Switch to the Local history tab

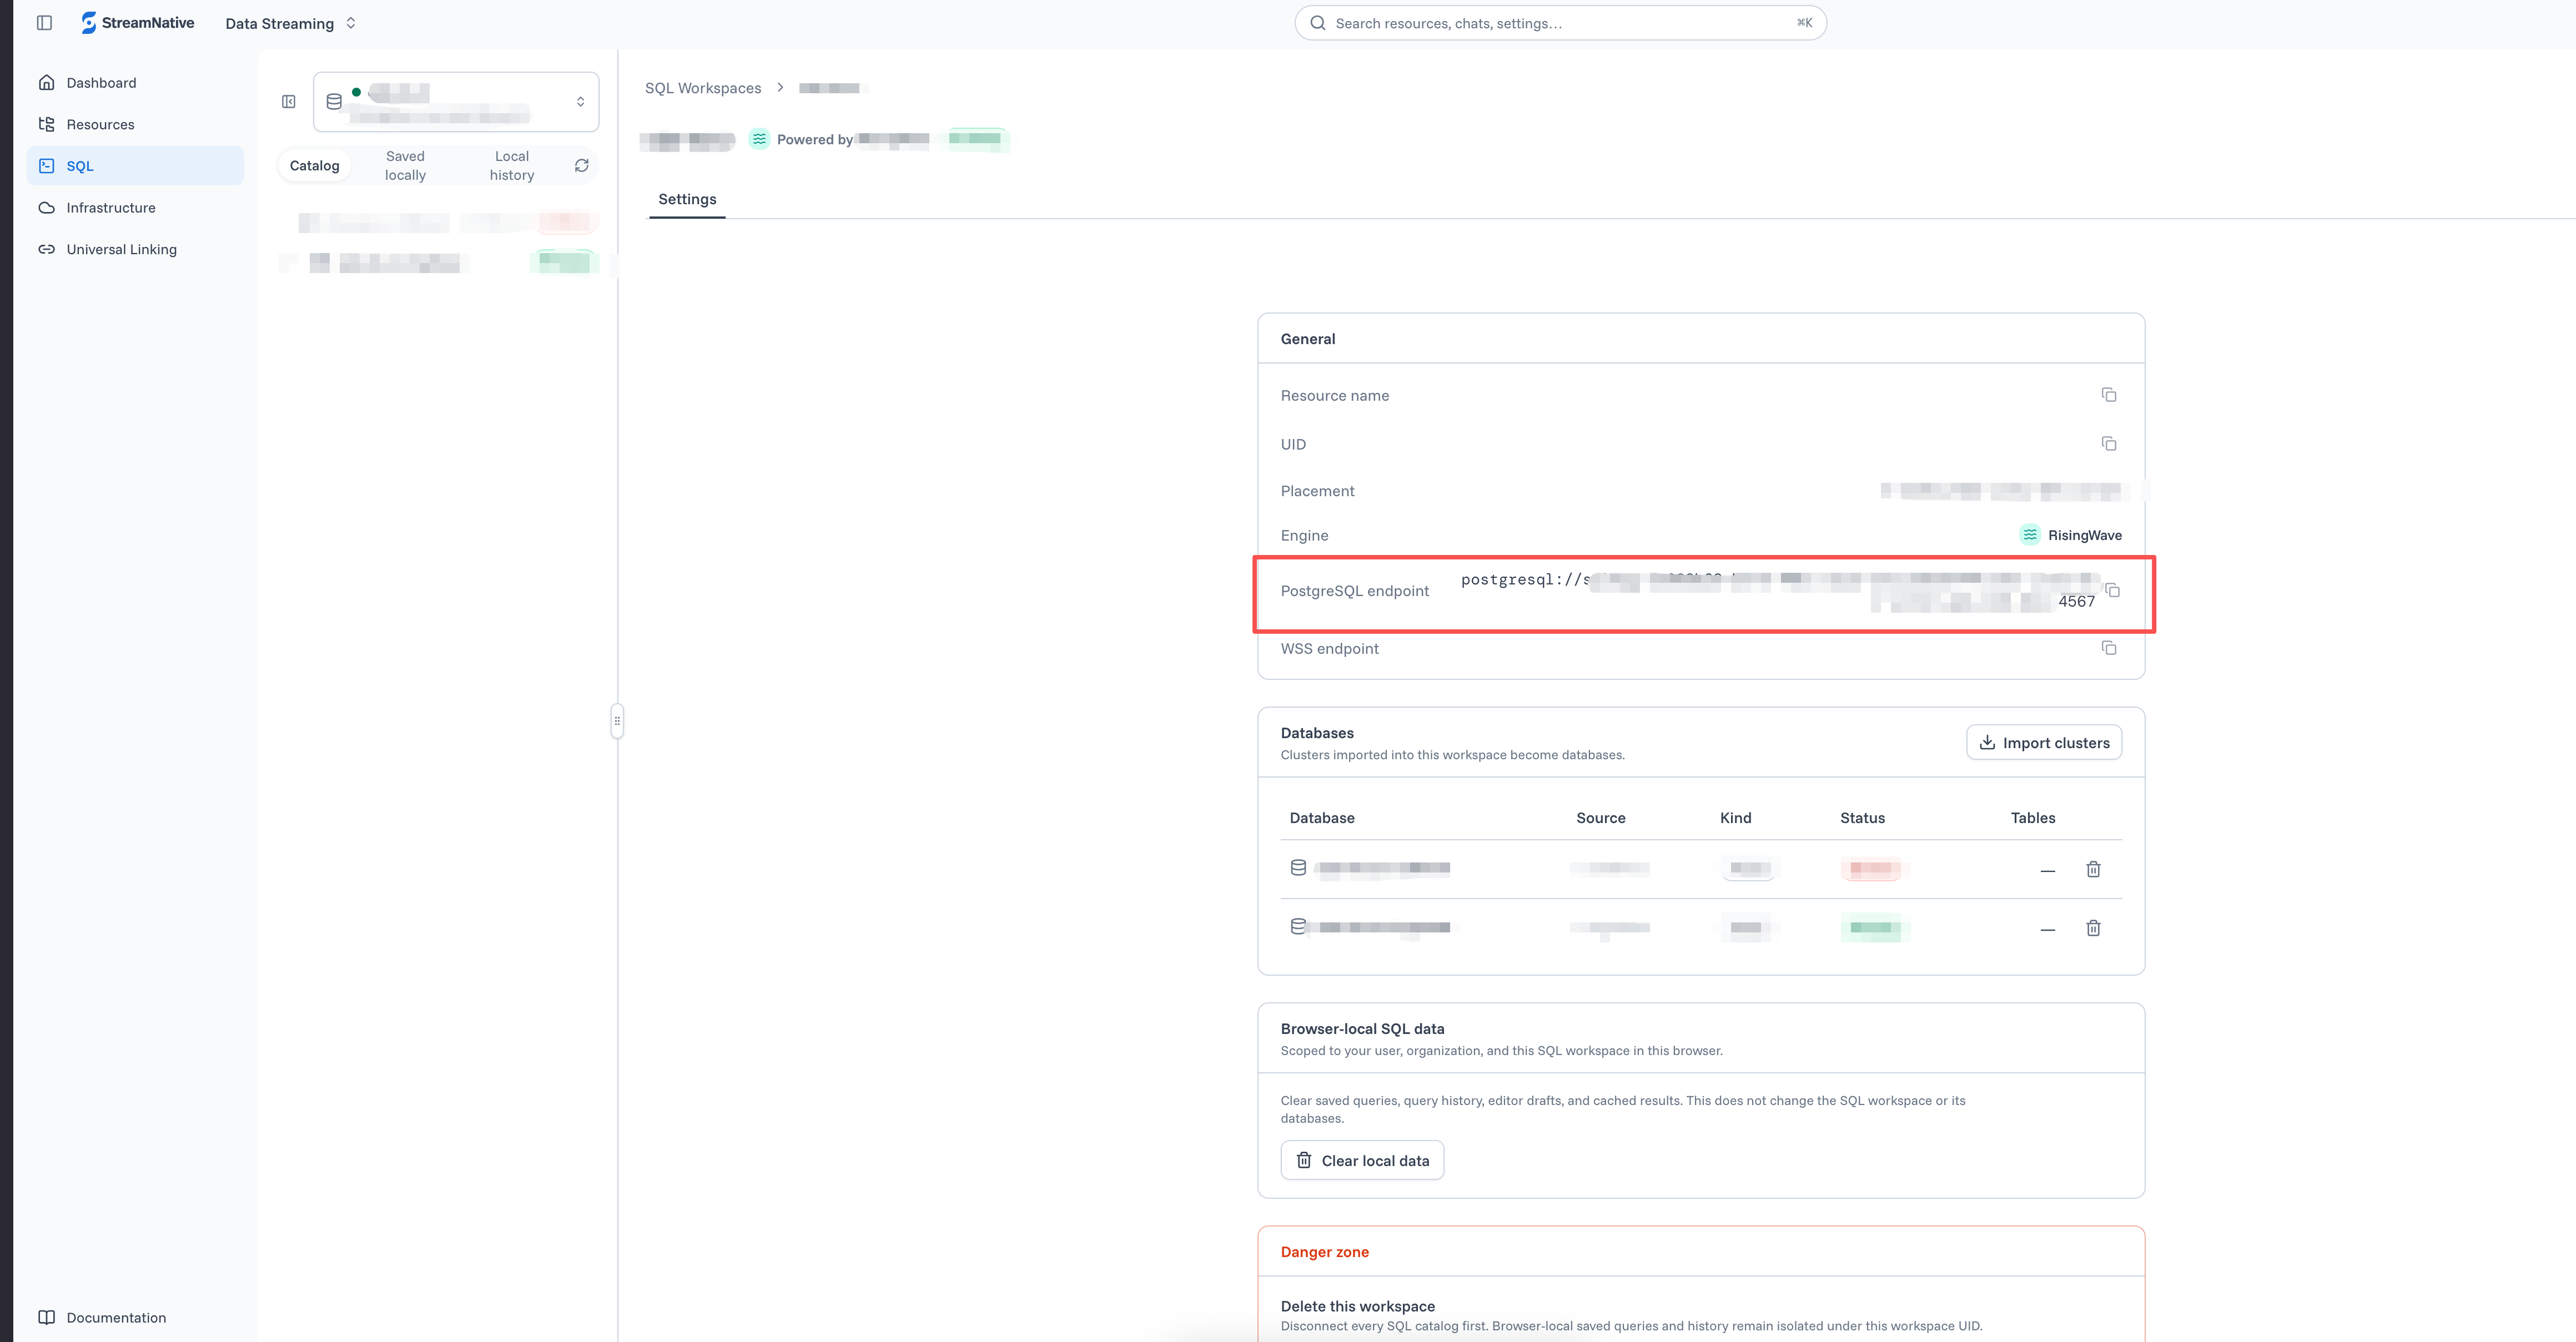[x=512, y=166]
